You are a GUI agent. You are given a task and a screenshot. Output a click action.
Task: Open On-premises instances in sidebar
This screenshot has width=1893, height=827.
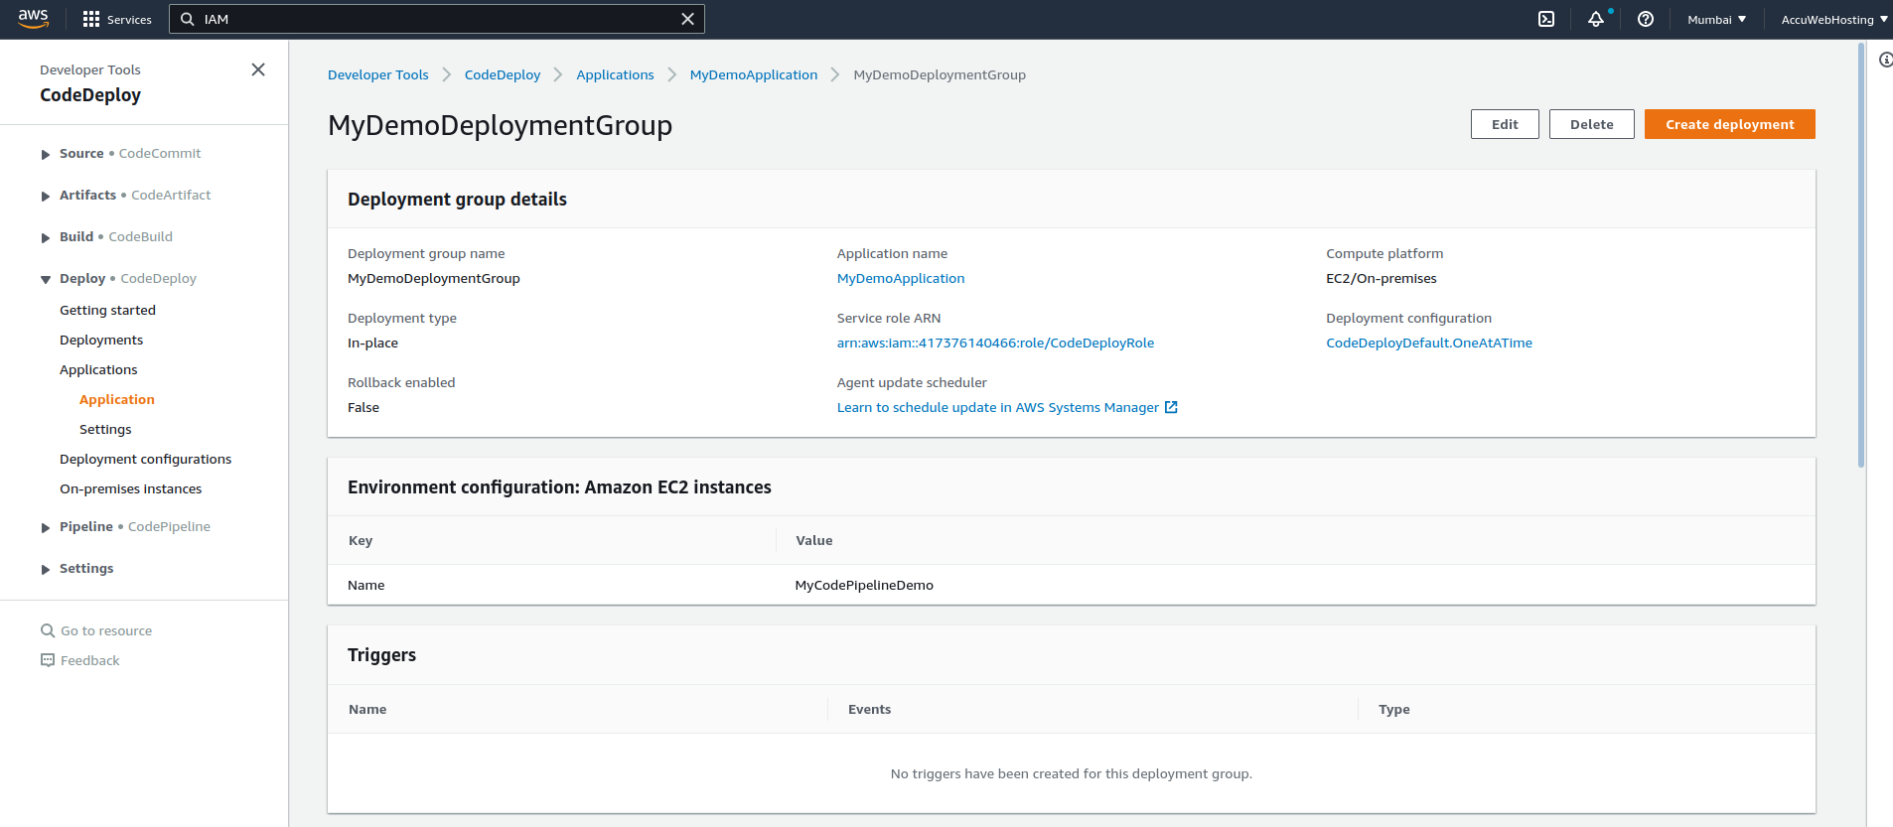pos(130,488)
